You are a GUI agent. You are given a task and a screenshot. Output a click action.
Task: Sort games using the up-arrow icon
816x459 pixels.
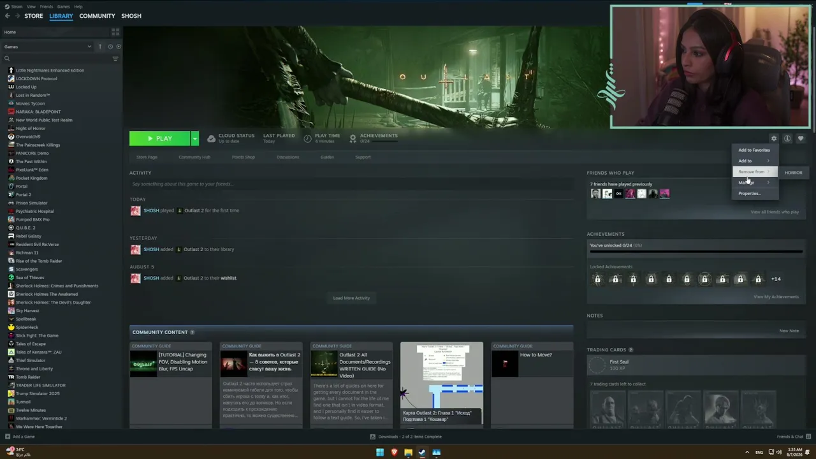[x=100, y=47]
